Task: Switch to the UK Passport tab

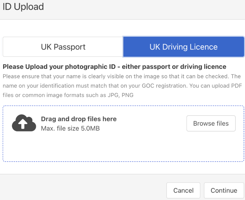Action: (63, 47)
